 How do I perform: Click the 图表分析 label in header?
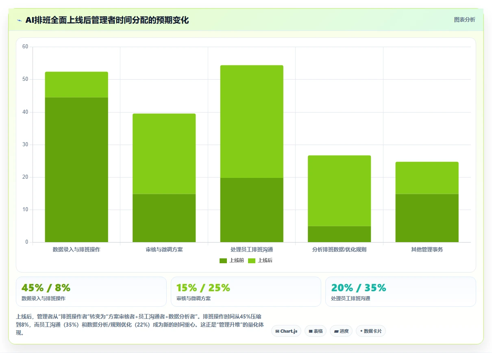[x=464, y=19]
